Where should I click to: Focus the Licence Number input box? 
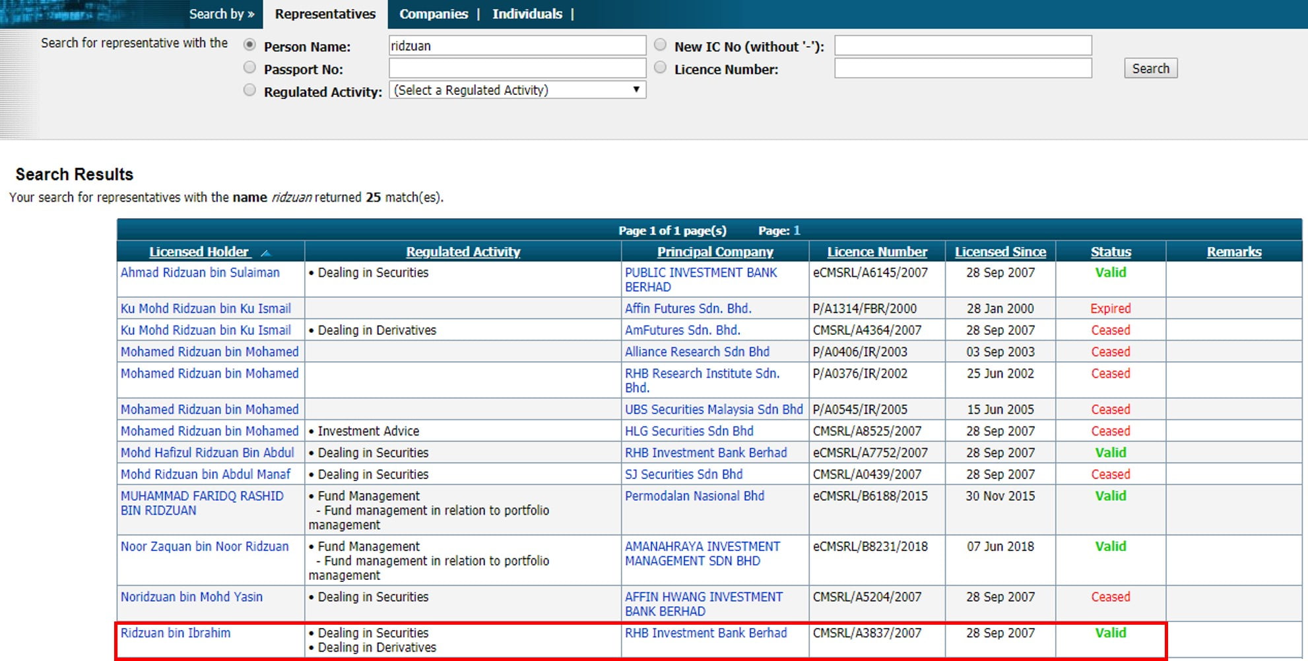coord(962,69)
